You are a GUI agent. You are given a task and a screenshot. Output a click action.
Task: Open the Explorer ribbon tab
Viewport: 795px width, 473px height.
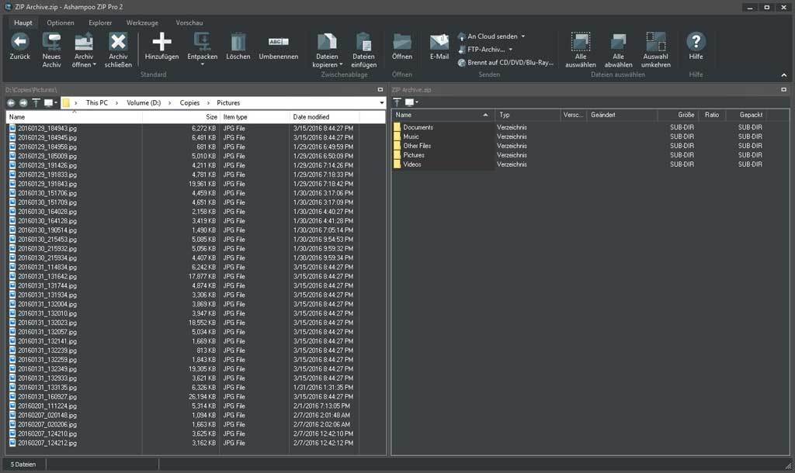click(x=100, y=22)
